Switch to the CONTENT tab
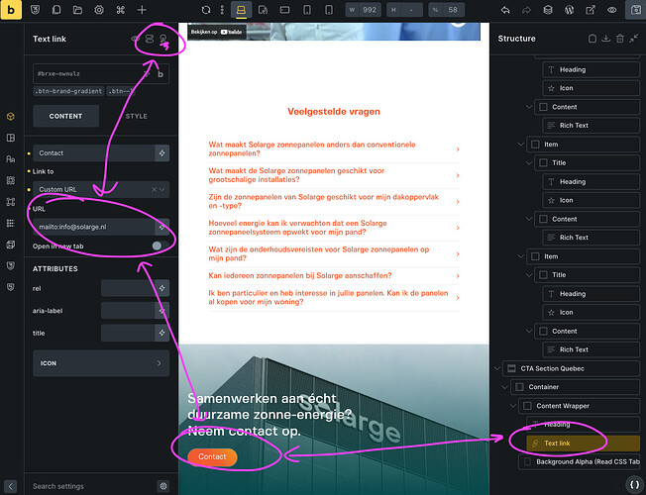Viewport: 646px width, 495px height. 66,116
